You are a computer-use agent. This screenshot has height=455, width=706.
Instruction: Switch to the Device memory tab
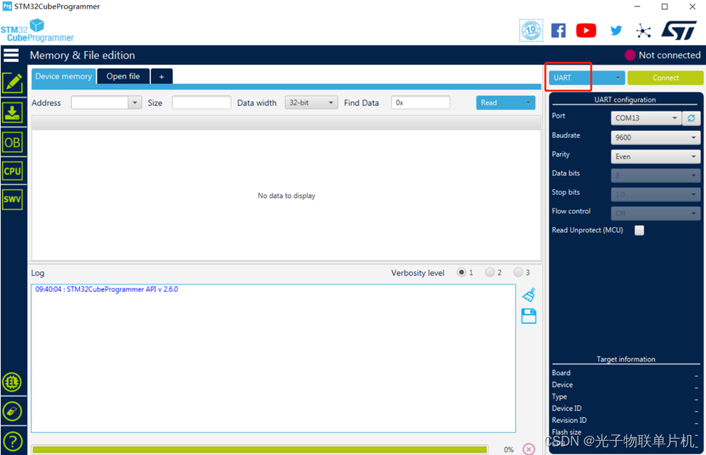[63, 76]
